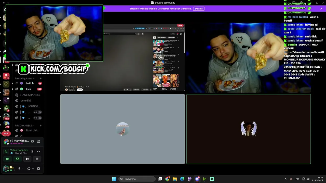Open the purple chat app in taskbar
Image resolution: width=326 pixels, height=183 pixels.
click(189, 179)
